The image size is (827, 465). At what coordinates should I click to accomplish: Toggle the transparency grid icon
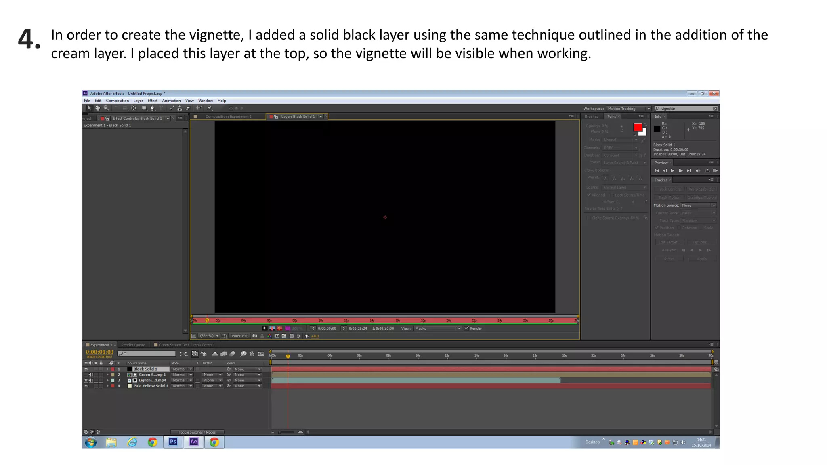click(x=284, y=336)
